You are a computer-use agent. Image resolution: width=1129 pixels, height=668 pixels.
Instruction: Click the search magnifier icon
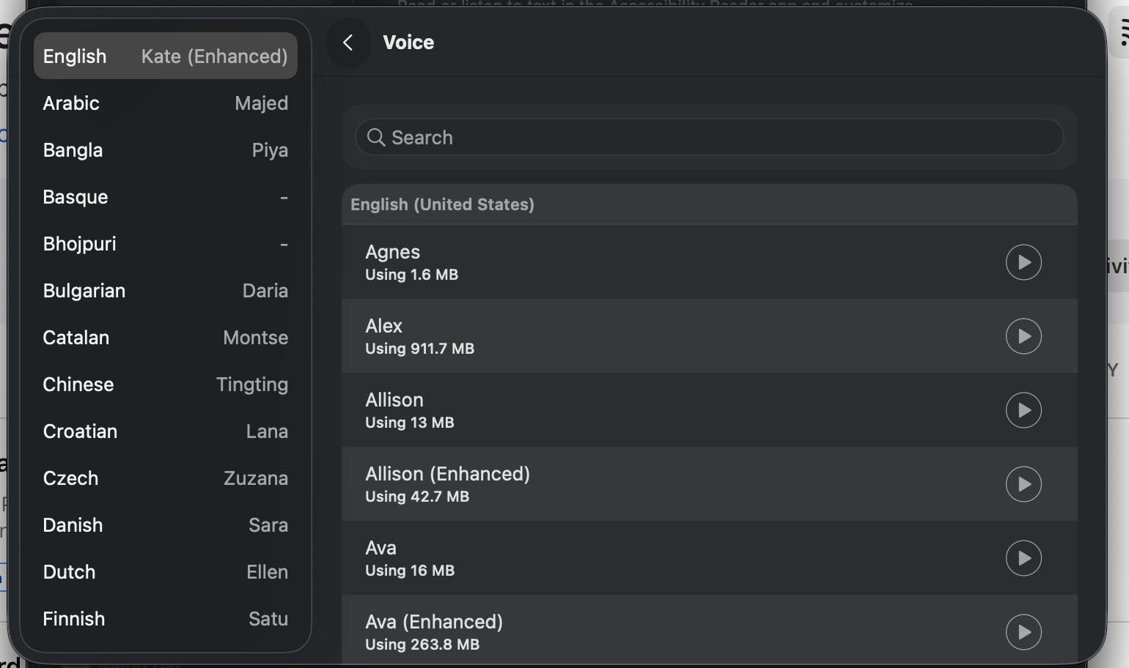click(376, 138)
